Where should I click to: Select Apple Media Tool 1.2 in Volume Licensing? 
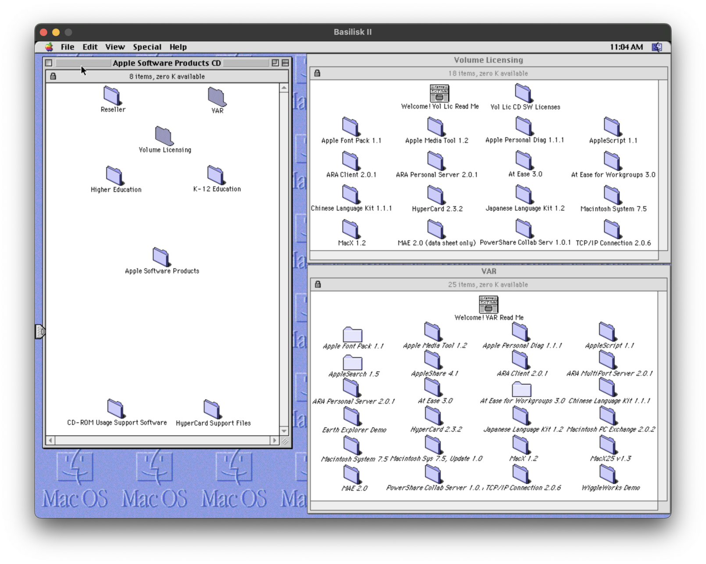click(436, 126)
